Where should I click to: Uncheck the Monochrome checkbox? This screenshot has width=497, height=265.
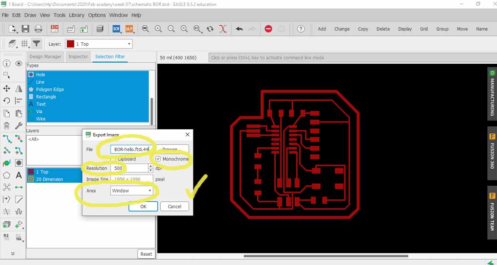[x=158, y=159]
